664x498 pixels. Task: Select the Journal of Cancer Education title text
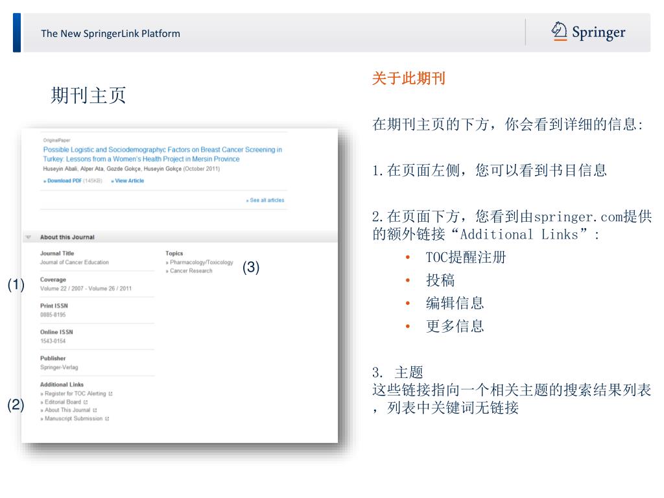pos(75,263)
